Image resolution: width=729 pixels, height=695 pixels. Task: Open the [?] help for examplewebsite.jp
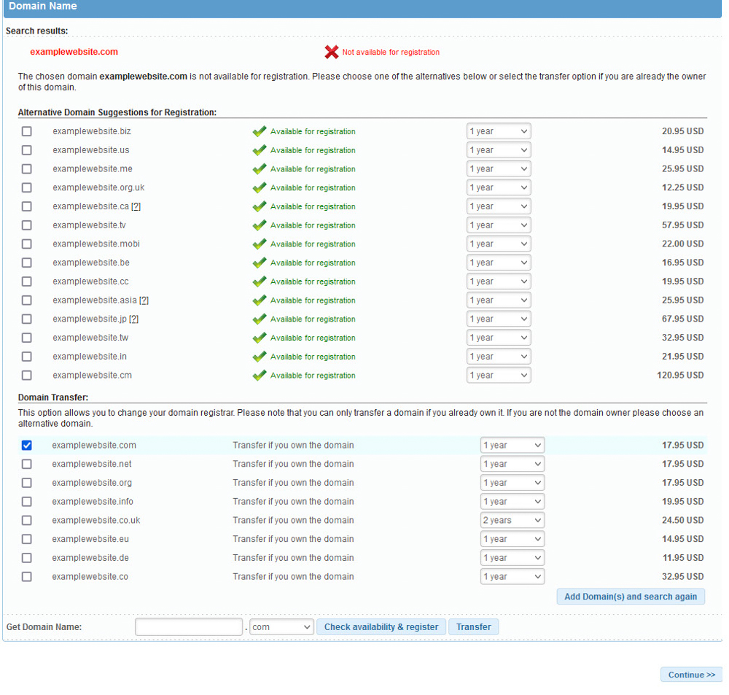(133, 319)
